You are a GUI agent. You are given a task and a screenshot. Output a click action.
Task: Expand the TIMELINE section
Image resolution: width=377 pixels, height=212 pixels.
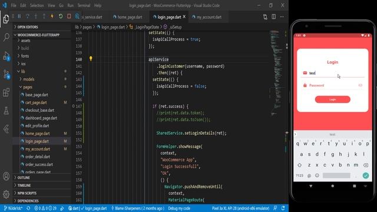[24, 185]
